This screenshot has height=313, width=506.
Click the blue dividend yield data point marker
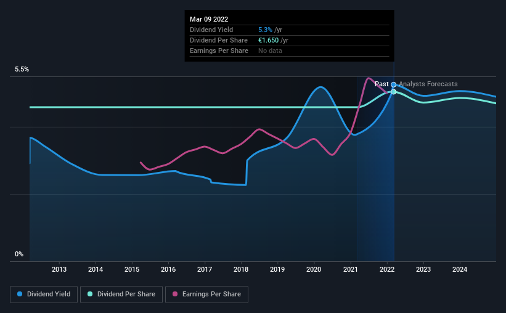[393, 84]
